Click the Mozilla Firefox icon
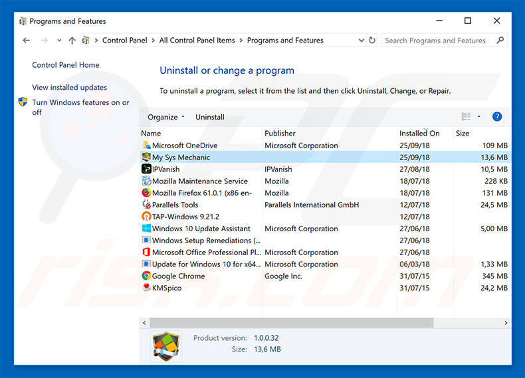 pos(146,193)
